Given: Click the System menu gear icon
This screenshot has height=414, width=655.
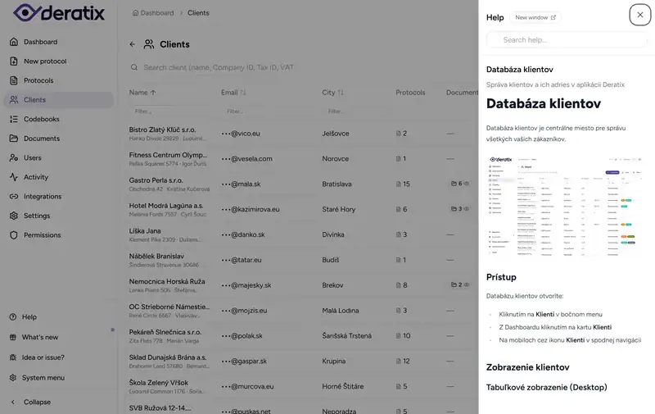Looking at the screenshot, I should 13,378.
